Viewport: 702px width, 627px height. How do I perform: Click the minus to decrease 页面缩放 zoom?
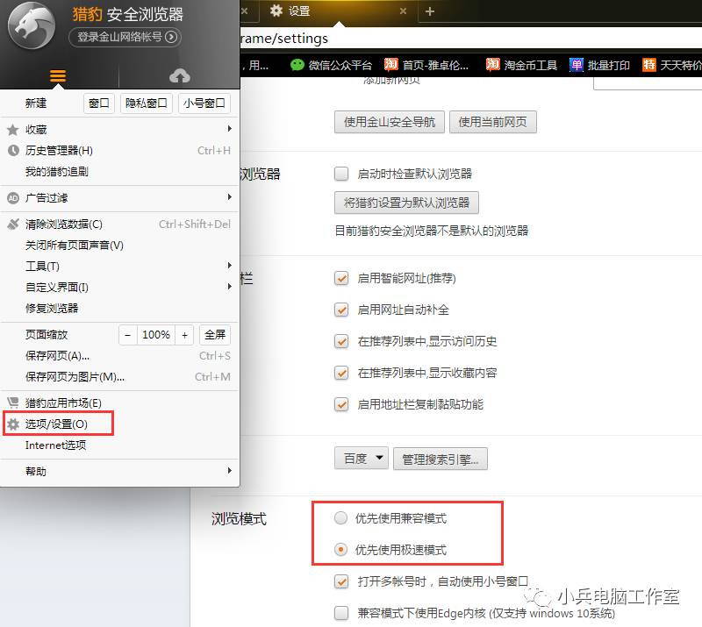coord(126,334)
